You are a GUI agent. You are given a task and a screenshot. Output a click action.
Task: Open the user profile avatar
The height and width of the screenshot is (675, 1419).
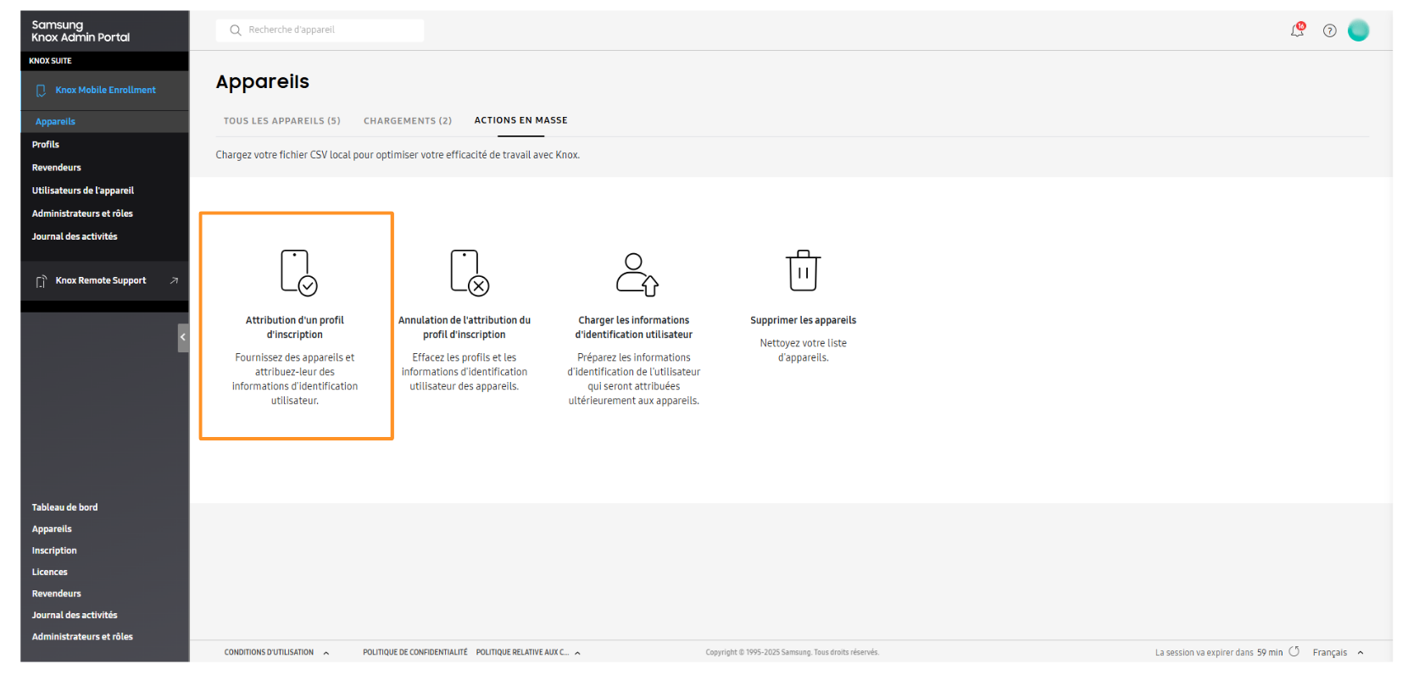(x=1358, y=30)
